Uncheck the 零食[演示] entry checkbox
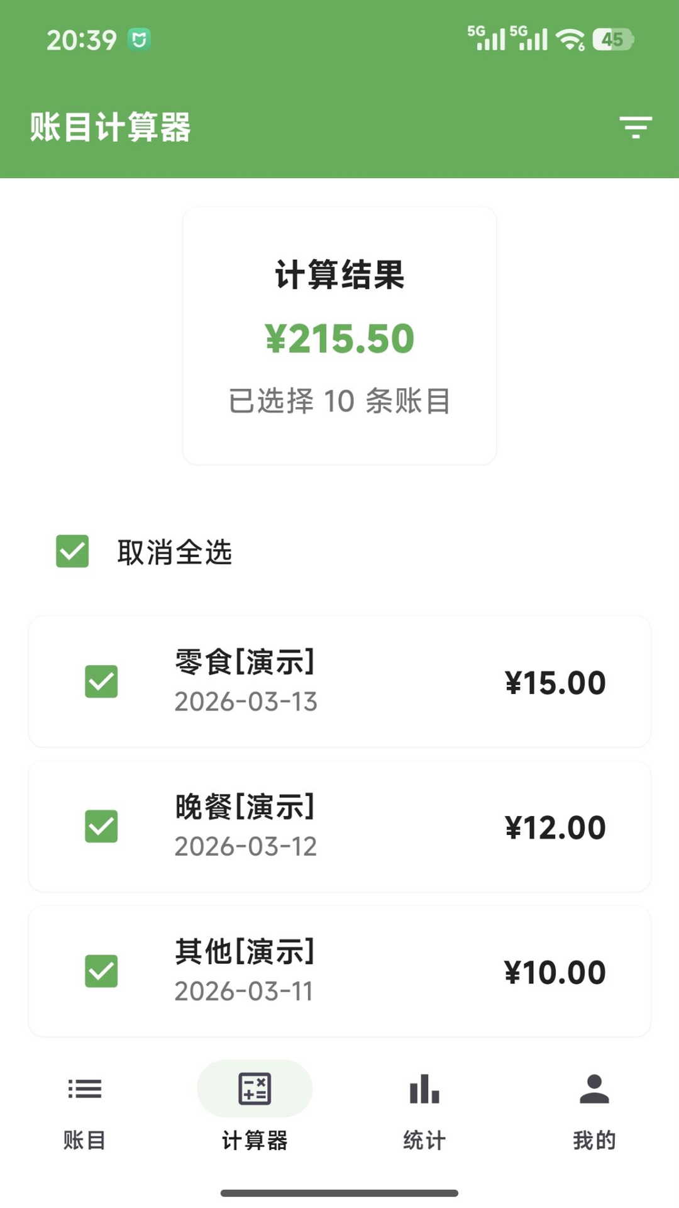Viewport: 679px width, 1208px height. [x=101, y=681]
